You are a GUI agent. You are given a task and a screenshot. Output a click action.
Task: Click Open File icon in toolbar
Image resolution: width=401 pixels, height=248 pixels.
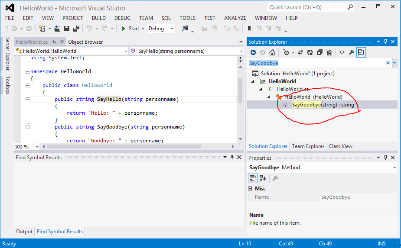point(57,29)
